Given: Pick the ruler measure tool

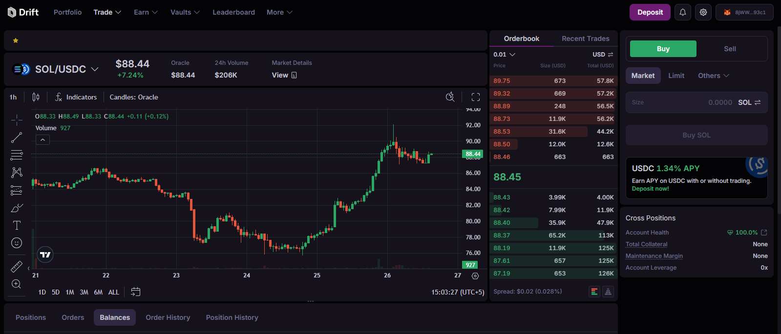Looking at the screenshot, I should click(x=17, y=266).
